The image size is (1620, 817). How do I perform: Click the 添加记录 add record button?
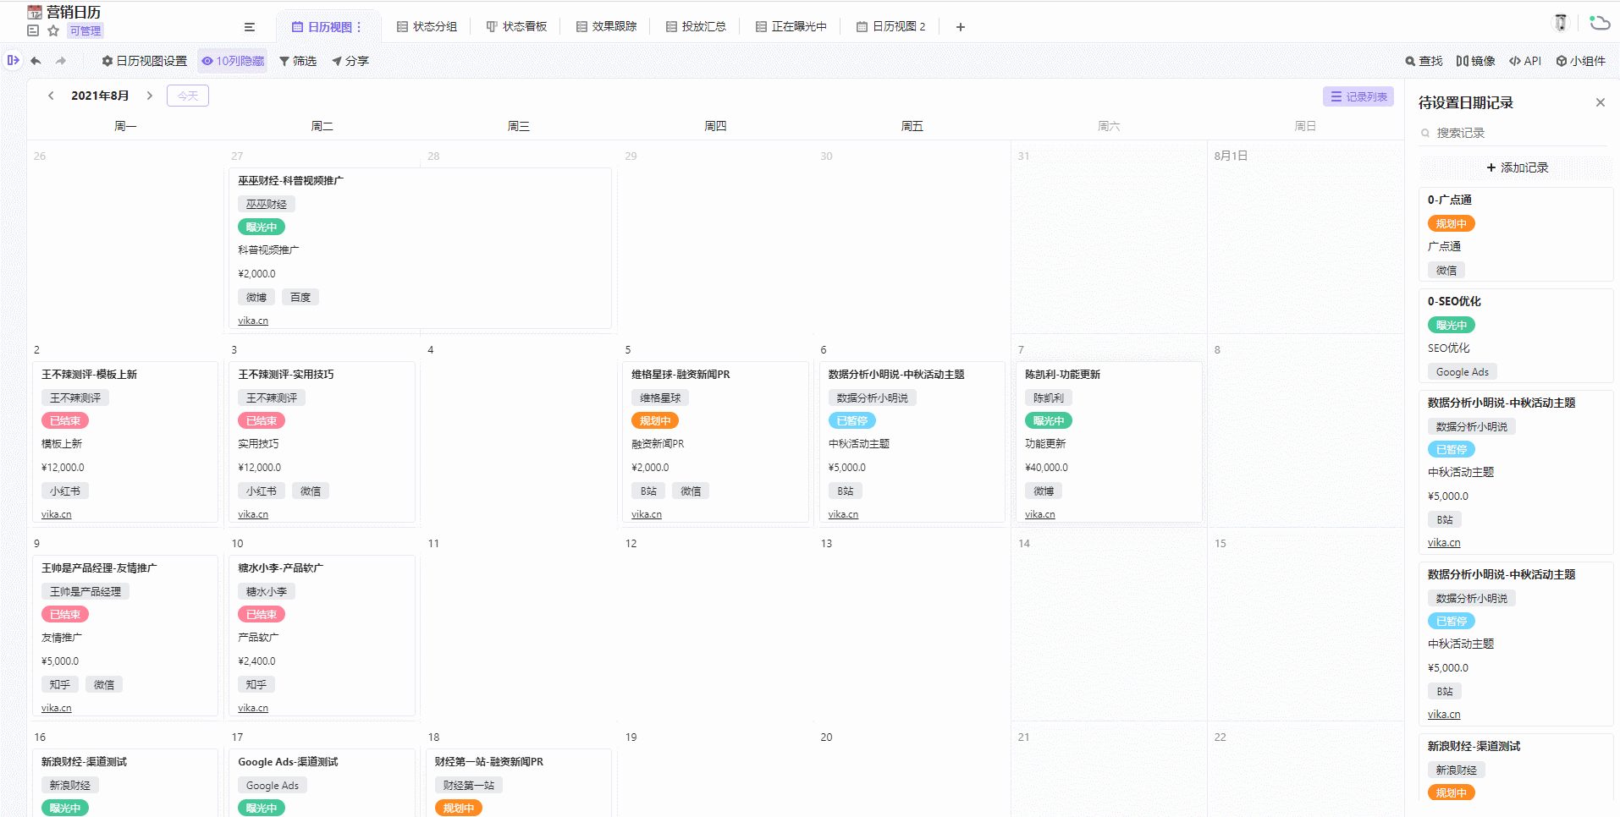pyautogui.click(x=1517, y=167)
